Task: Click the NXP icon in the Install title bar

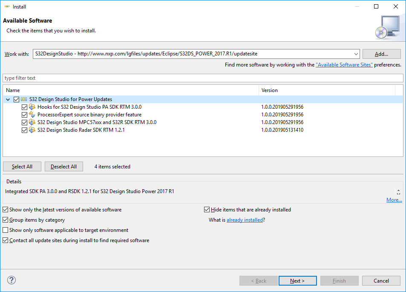Action: point(7,6)
